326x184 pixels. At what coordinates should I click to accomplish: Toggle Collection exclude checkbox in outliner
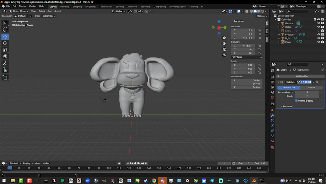tap(315, 20)
